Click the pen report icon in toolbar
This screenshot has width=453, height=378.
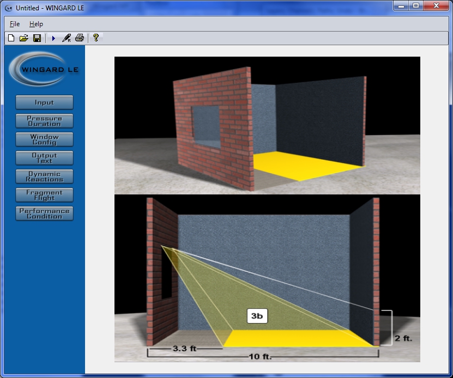point(67,38)
